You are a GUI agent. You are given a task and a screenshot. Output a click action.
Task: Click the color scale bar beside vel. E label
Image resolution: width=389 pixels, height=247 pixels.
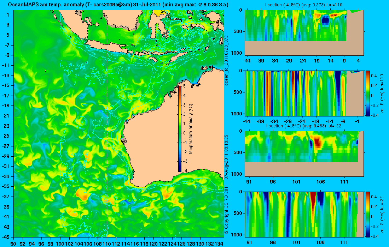tap(367, 94)
